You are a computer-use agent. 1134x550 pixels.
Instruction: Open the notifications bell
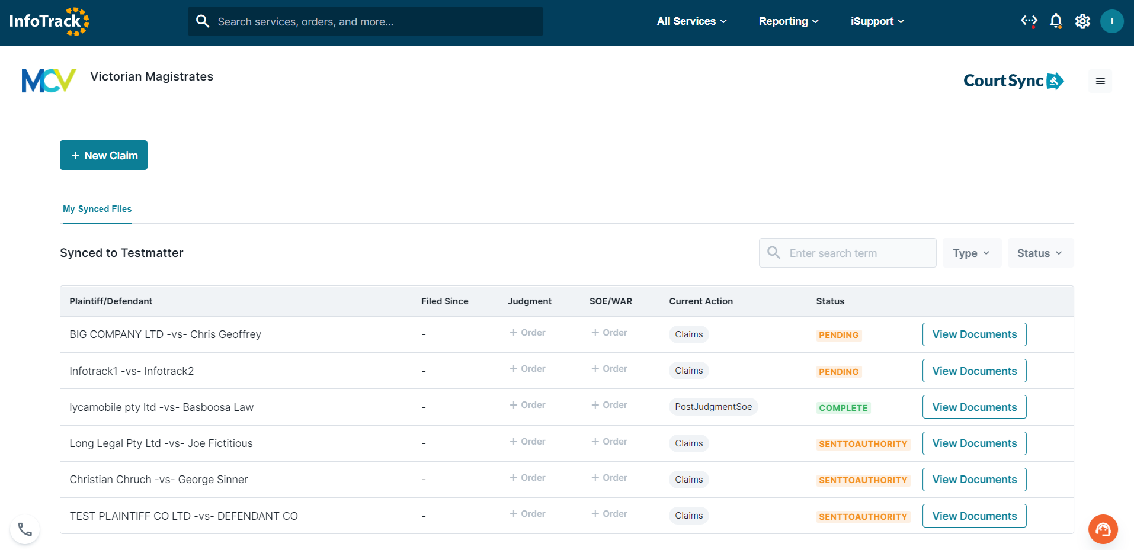[1056, 21]
